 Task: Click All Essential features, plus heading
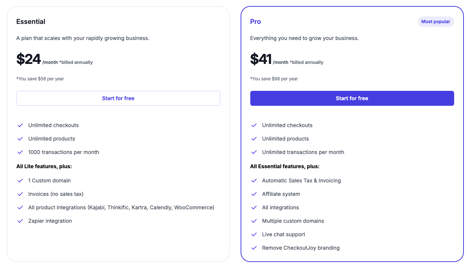point(285,166)
